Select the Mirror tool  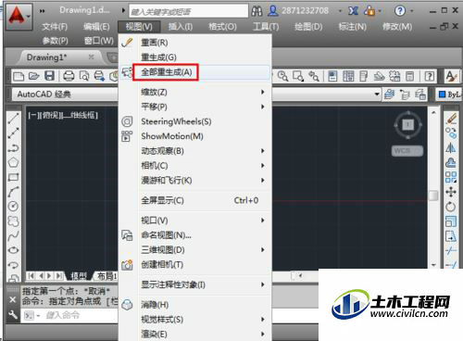[x=451, y=147]
